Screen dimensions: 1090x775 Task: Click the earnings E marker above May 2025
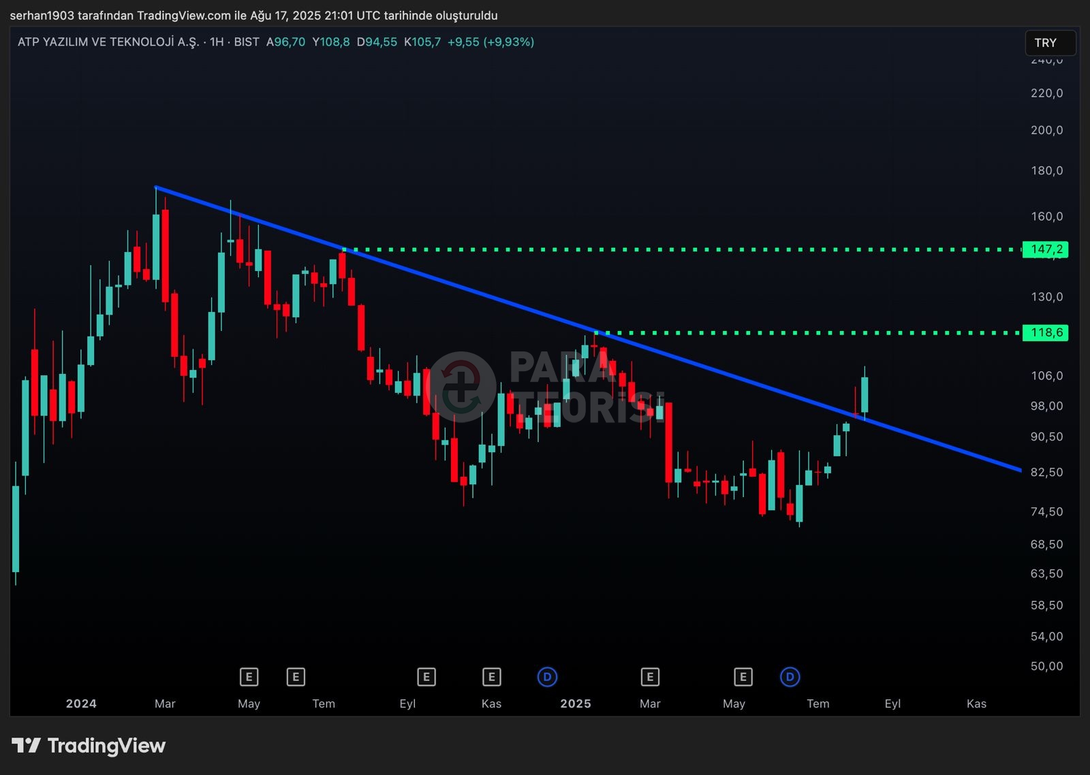pyautogui.click(x=743, y=677)
